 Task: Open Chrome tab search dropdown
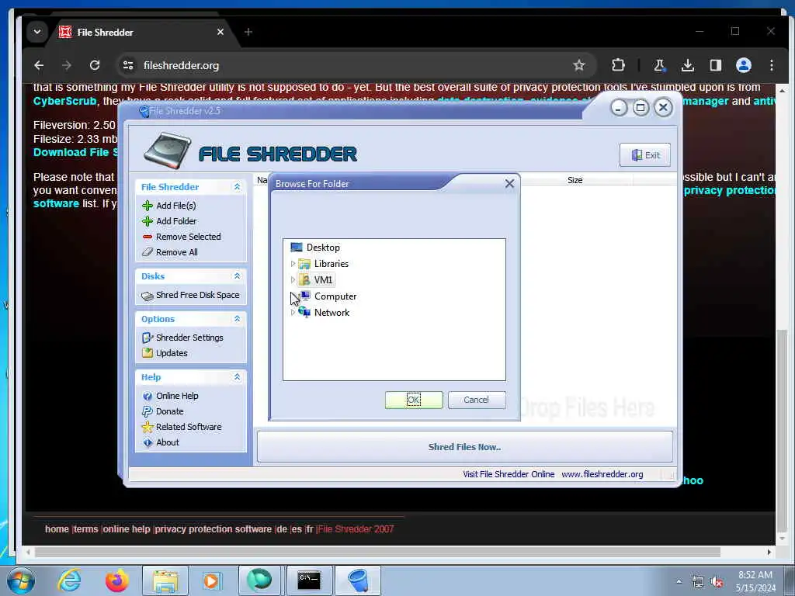[37, 32]
